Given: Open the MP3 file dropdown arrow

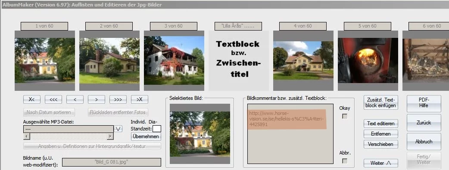Looking at the screenshot, I should coord(118,129).
